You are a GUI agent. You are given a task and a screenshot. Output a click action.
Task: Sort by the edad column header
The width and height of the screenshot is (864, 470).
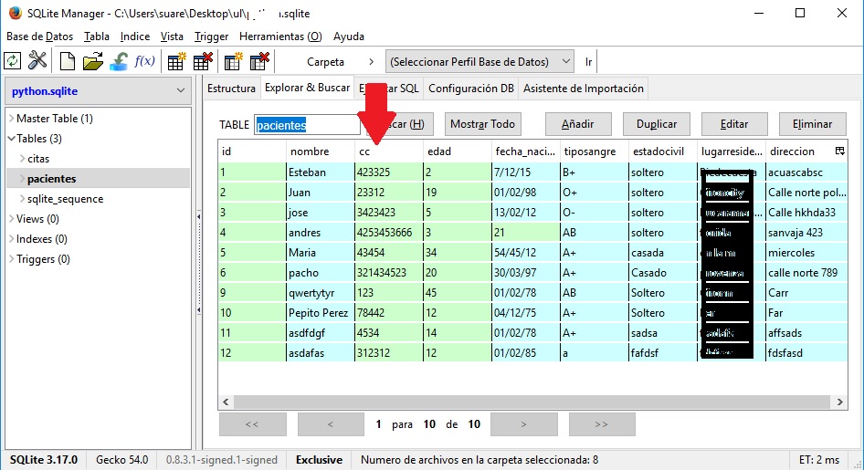[x=457, y=151]
